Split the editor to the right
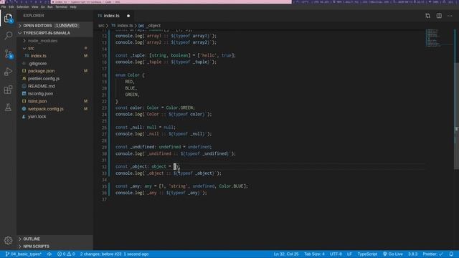 click(439, 16)
